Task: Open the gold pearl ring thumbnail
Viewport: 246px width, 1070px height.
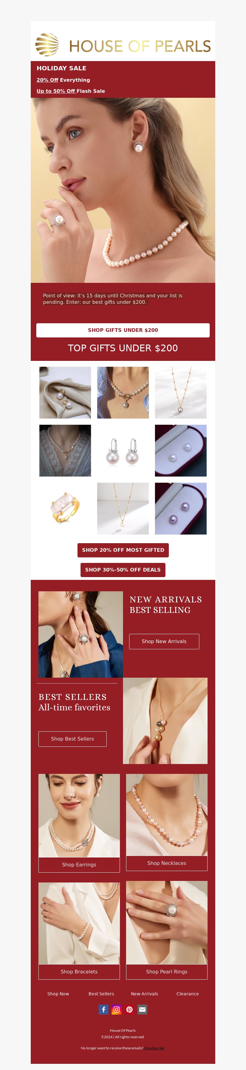Action: [65, 508]
